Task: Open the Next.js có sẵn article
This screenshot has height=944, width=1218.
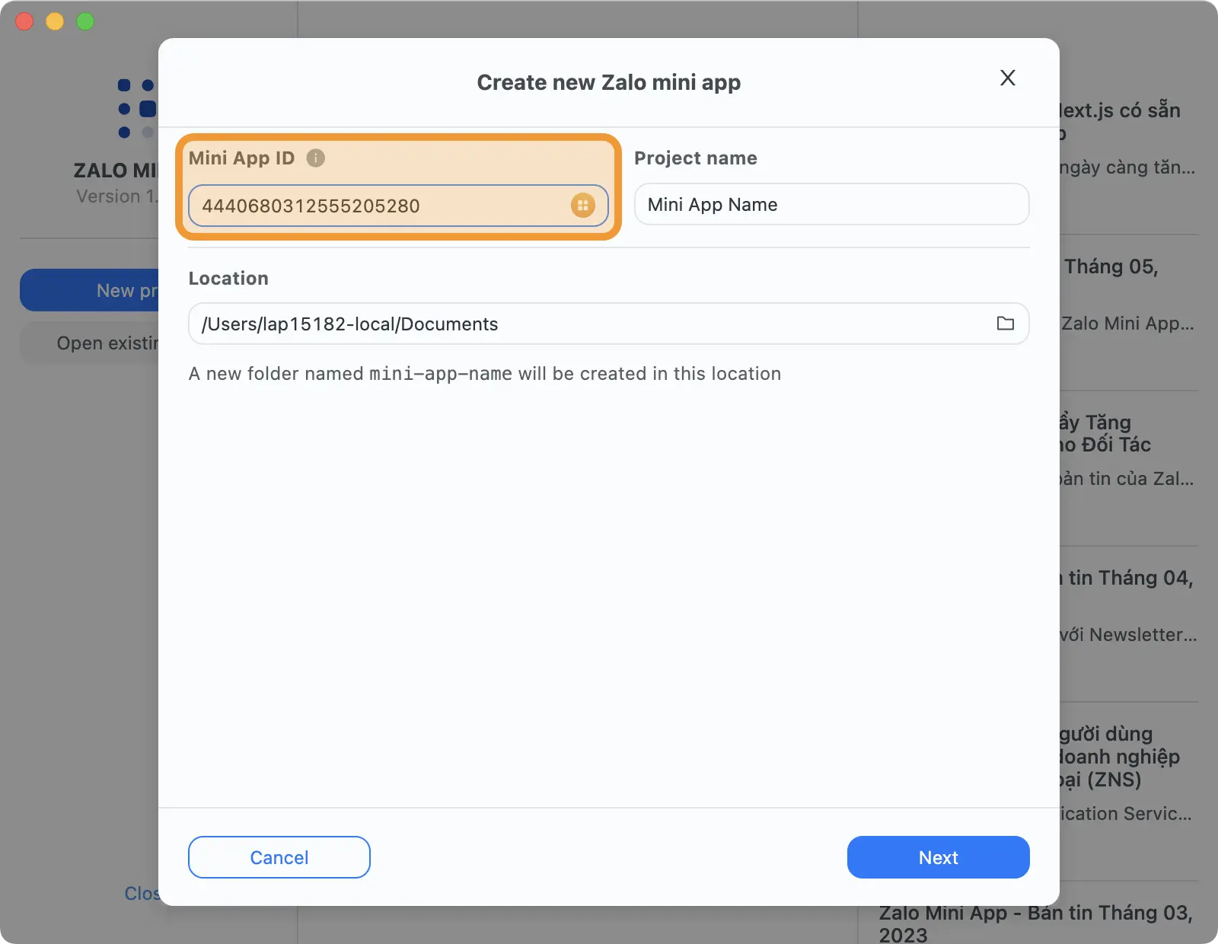Action: click(1117, 110)
